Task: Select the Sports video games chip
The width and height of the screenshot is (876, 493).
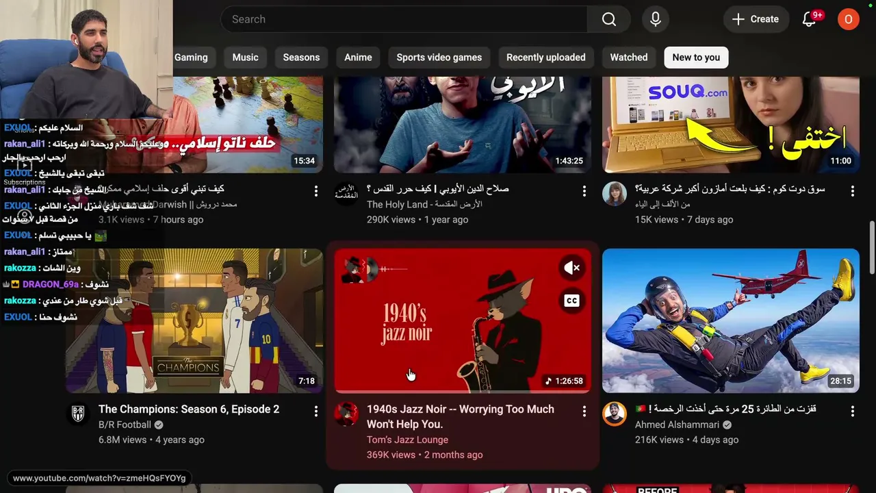Action: (x=439, y=58)
